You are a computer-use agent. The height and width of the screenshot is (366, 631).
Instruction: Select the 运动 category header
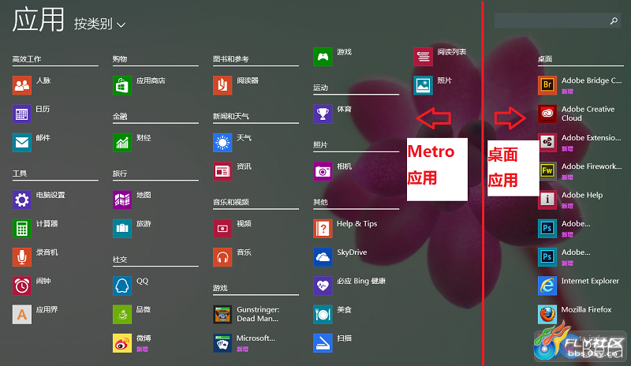[x=321, y=88]
